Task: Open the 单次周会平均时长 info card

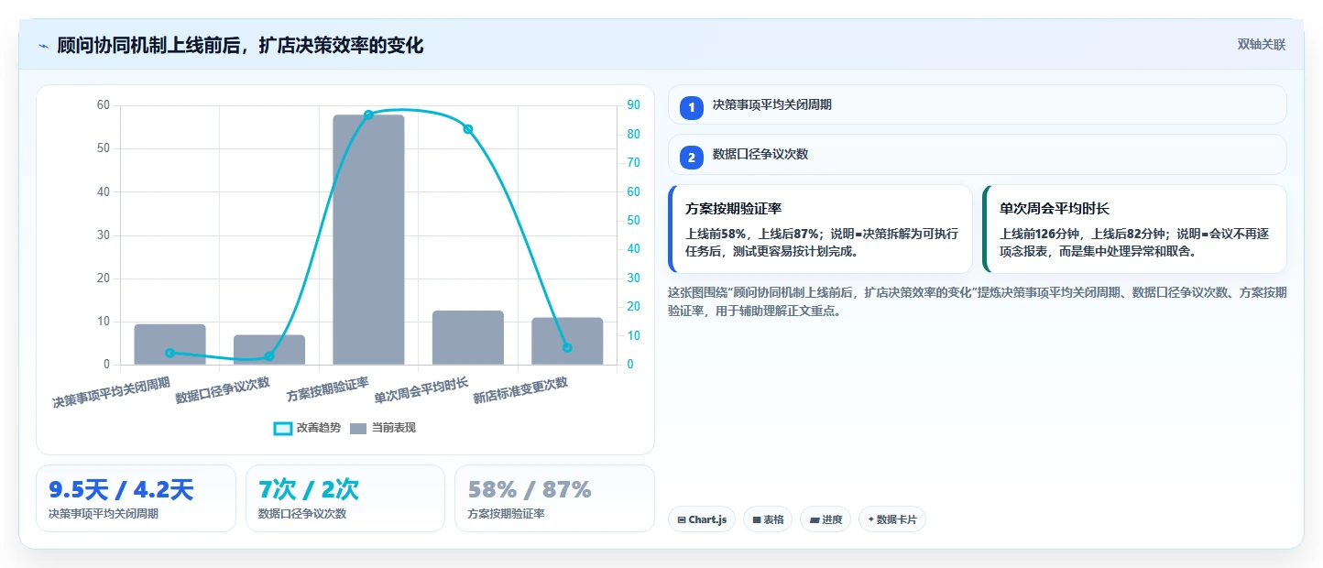Action: [x=1134, y=229]
